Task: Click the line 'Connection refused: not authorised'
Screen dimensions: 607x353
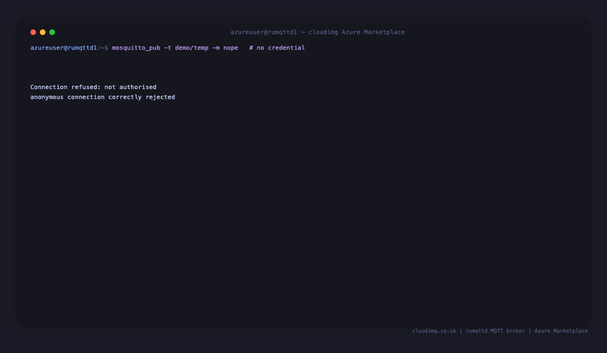Action: click(93, 87)
